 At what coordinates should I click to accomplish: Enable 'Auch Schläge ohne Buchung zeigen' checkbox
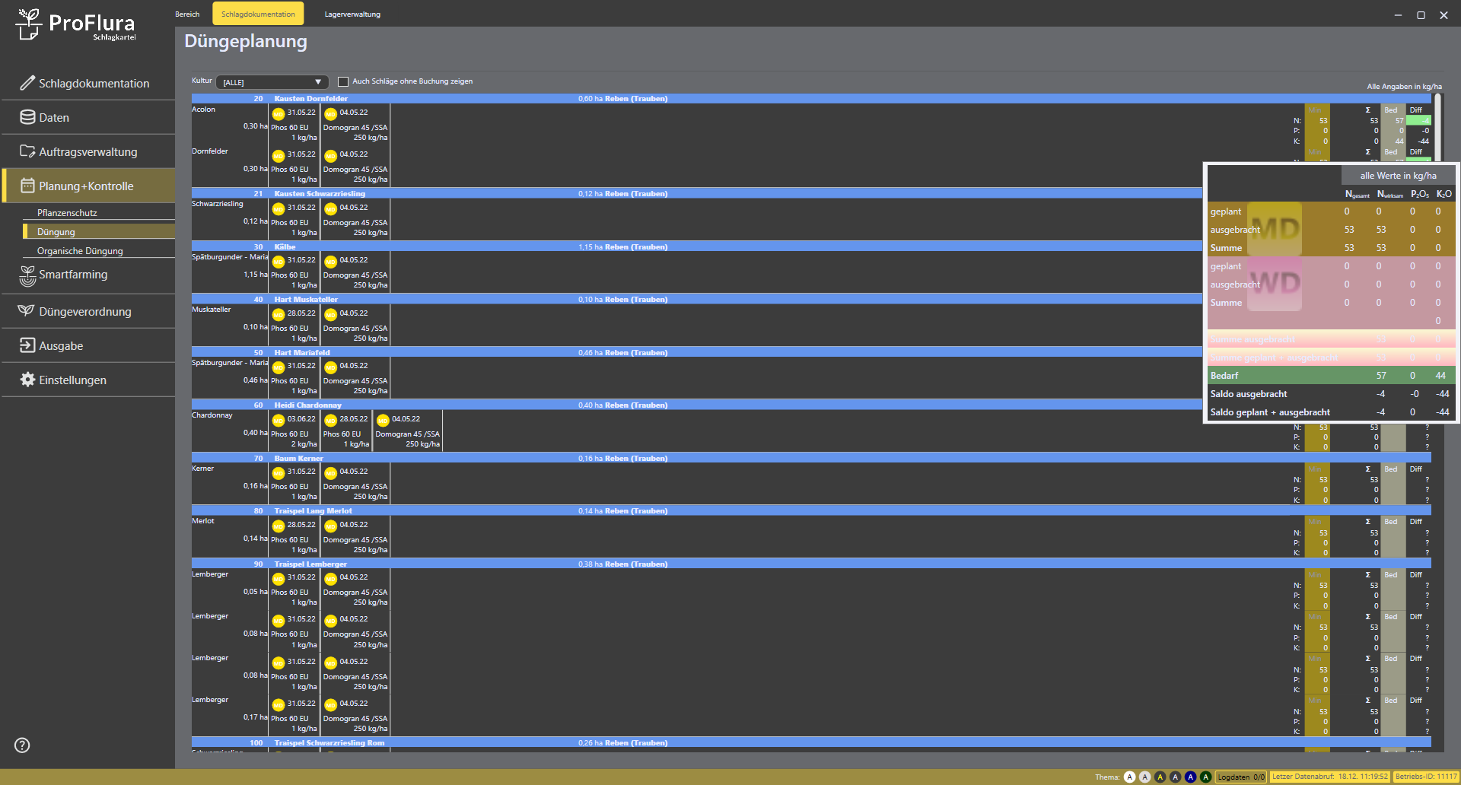point(343,81)
